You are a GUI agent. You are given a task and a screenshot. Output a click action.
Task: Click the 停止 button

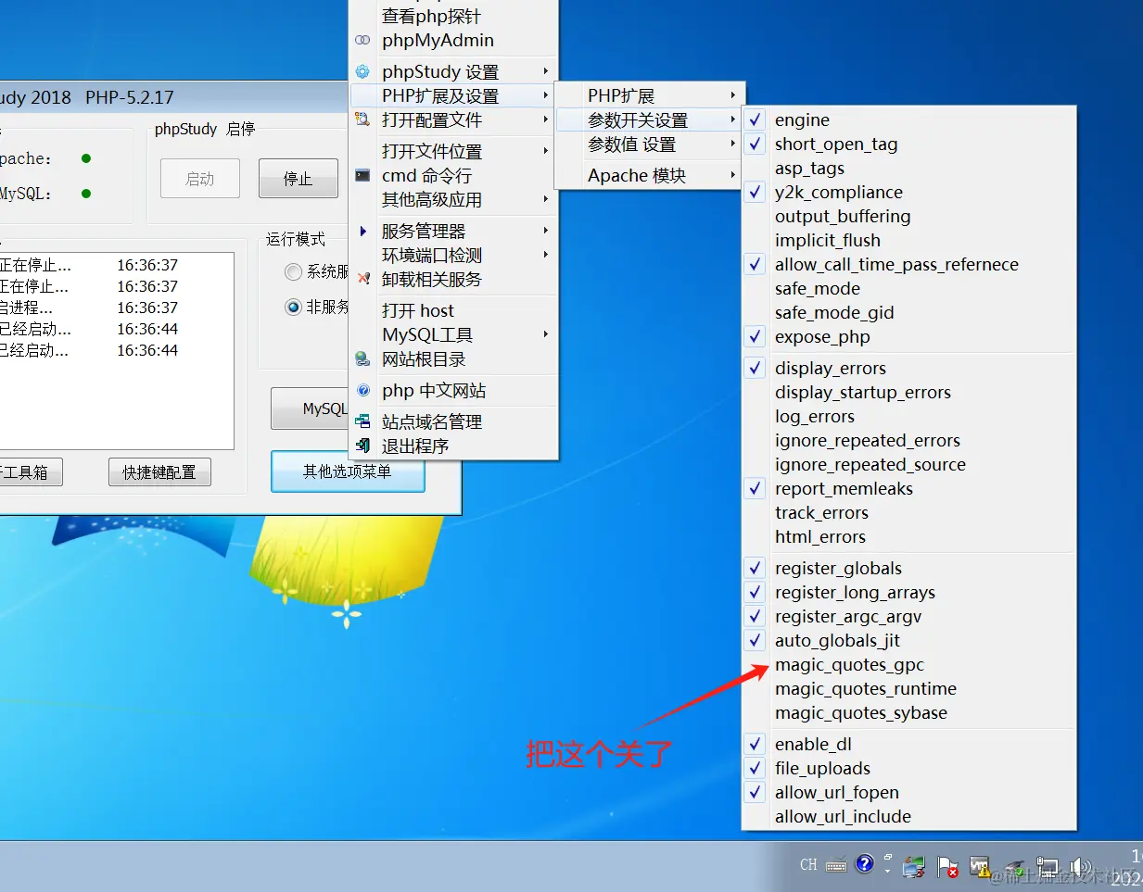(298, 179)
